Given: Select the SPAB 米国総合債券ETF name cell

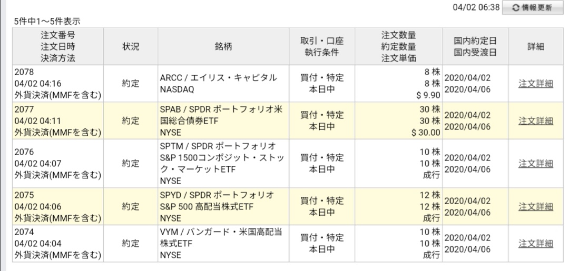Looking at the screenshot, I should [223, 121].
